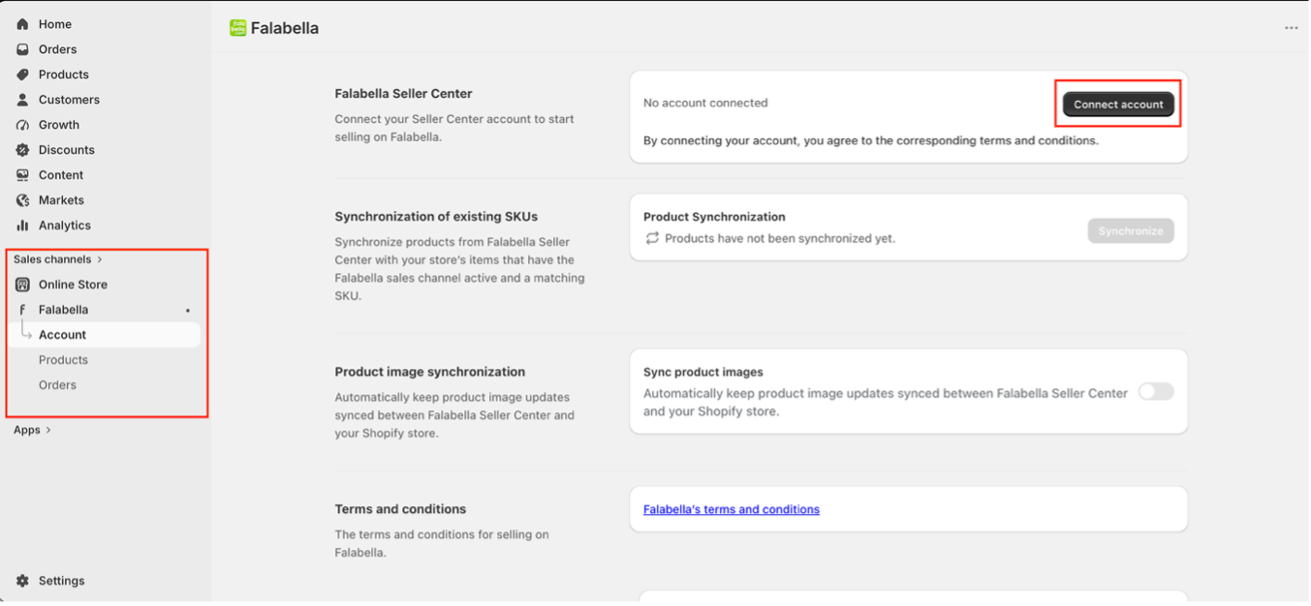This screenshot has height=606, width=1311.
Task: Click the 'No account connected' status text
Action: [x=705, y=103]
